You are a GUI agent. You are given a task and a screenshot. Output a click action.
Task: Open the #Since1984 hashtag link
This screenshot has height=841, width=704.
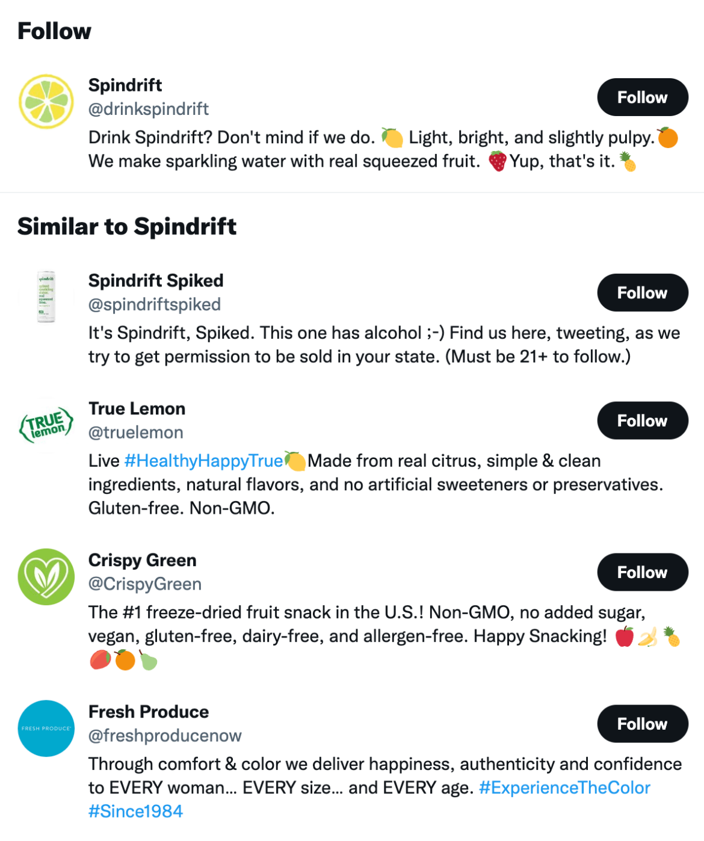[x=137, y=811]
